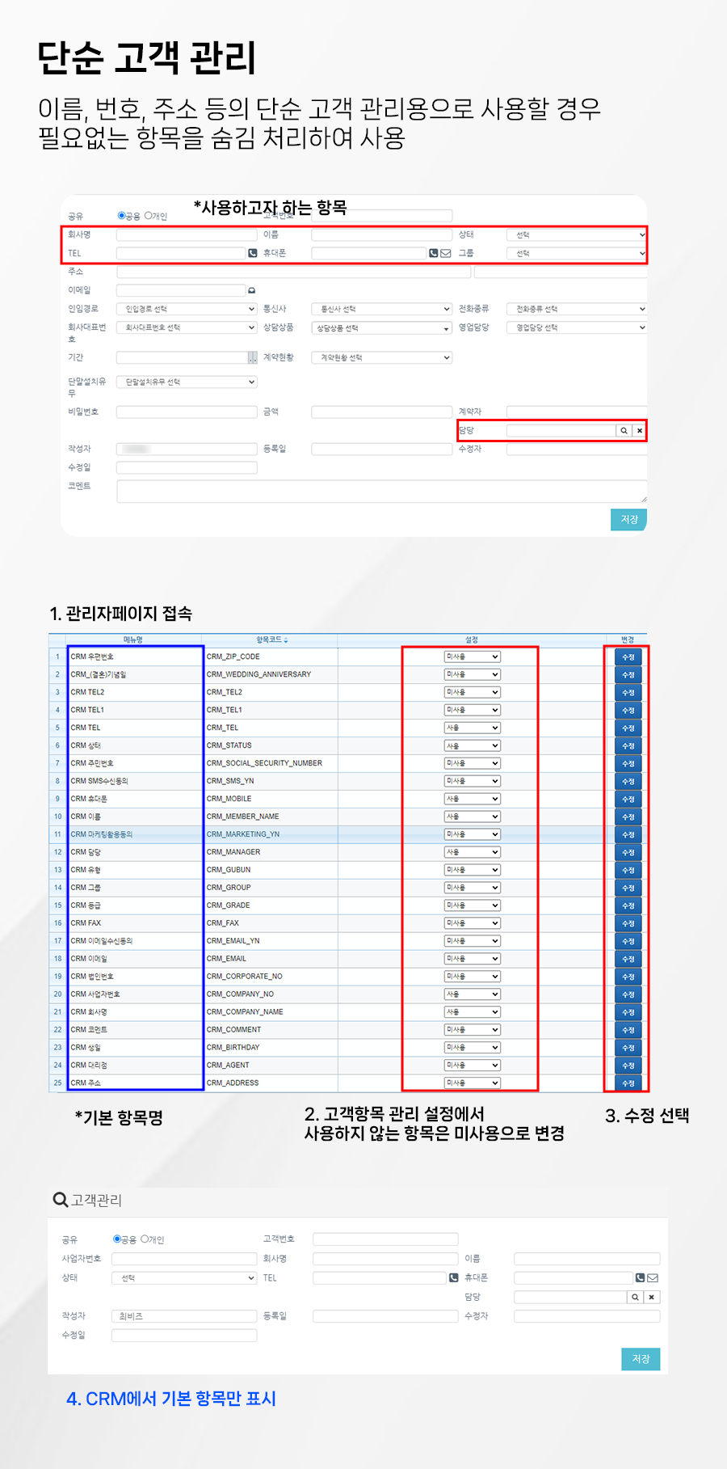The height and width of the screenshot is (1469, 727).
Task: Clear the lower form's 담당 field with the X icon
Action: point(652,1297)
